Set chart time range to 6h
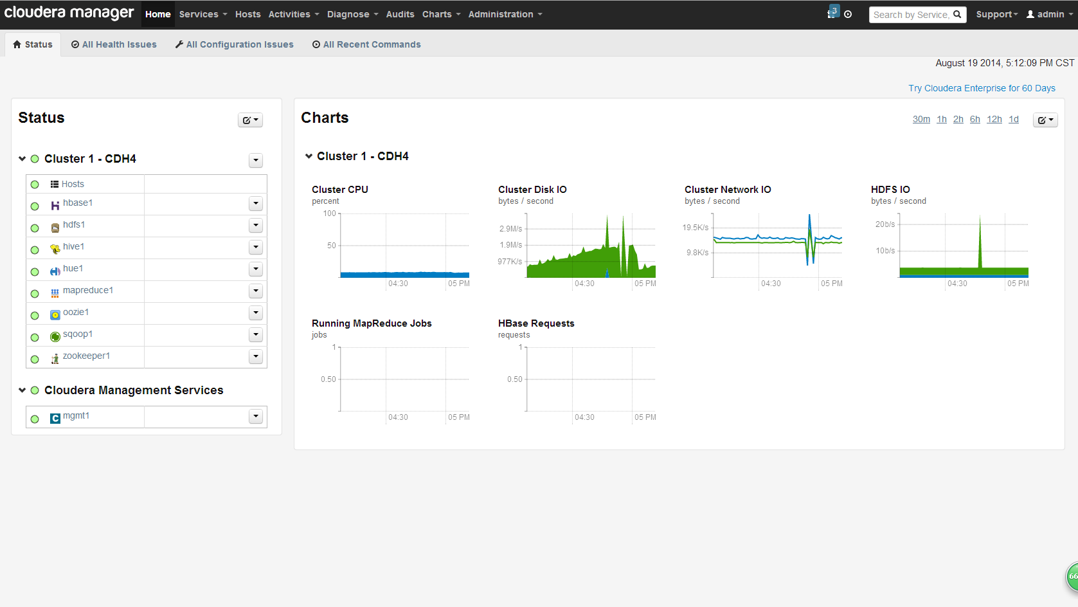Image resolution: width=1078 pixels, height=607 pixels. pos(975,119)
